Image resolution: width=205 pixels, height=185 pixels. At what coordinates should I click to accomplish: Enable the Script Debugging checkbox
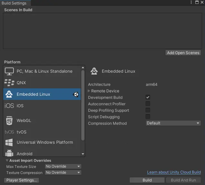click(x=148, y=117)
